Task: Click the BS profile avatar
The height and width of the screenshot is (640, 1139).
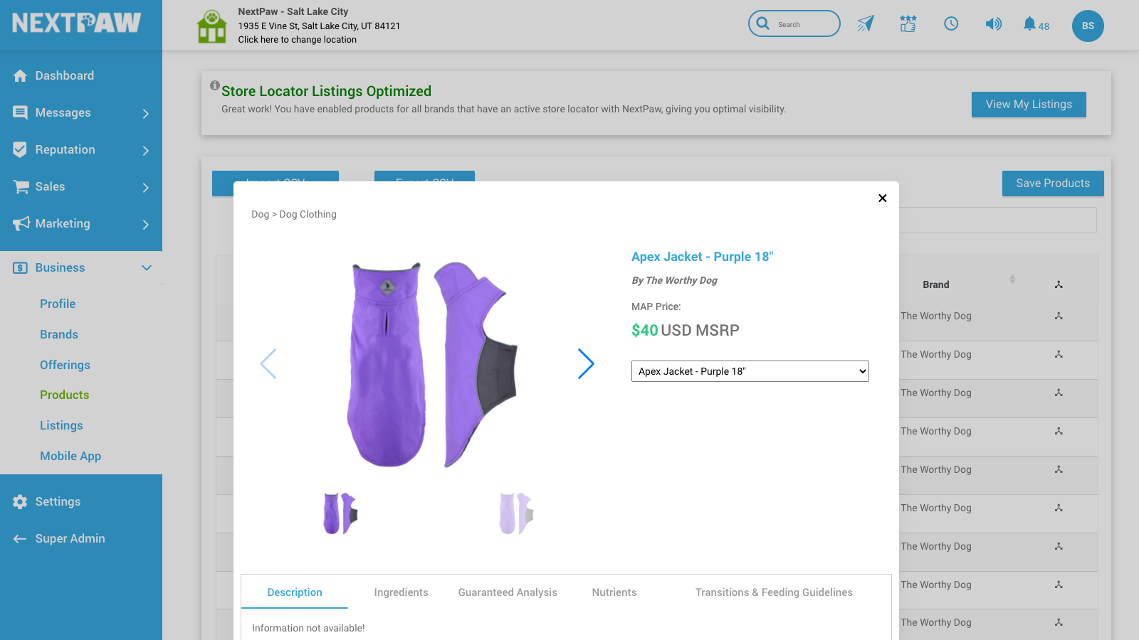Action: click(x=1088, y=26)
